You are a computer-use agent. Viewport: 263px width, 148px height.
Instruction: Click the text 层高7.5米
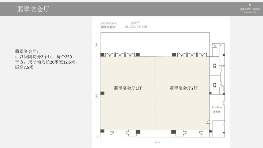[x=24, y=67]
